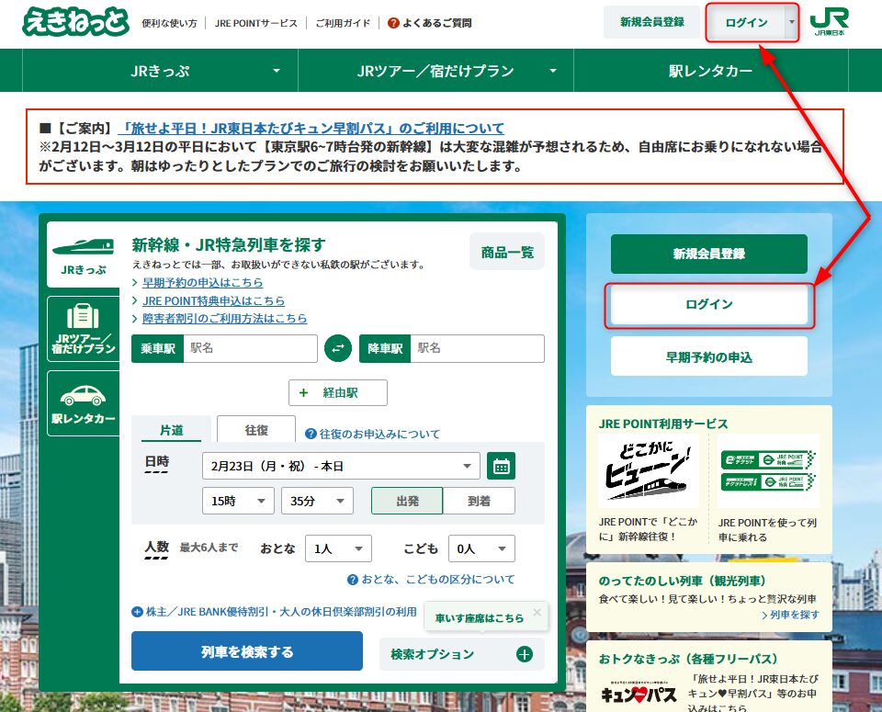882x712 pixels.
Task: Select 到着 arrival time toggle
Action: (479, 501)
